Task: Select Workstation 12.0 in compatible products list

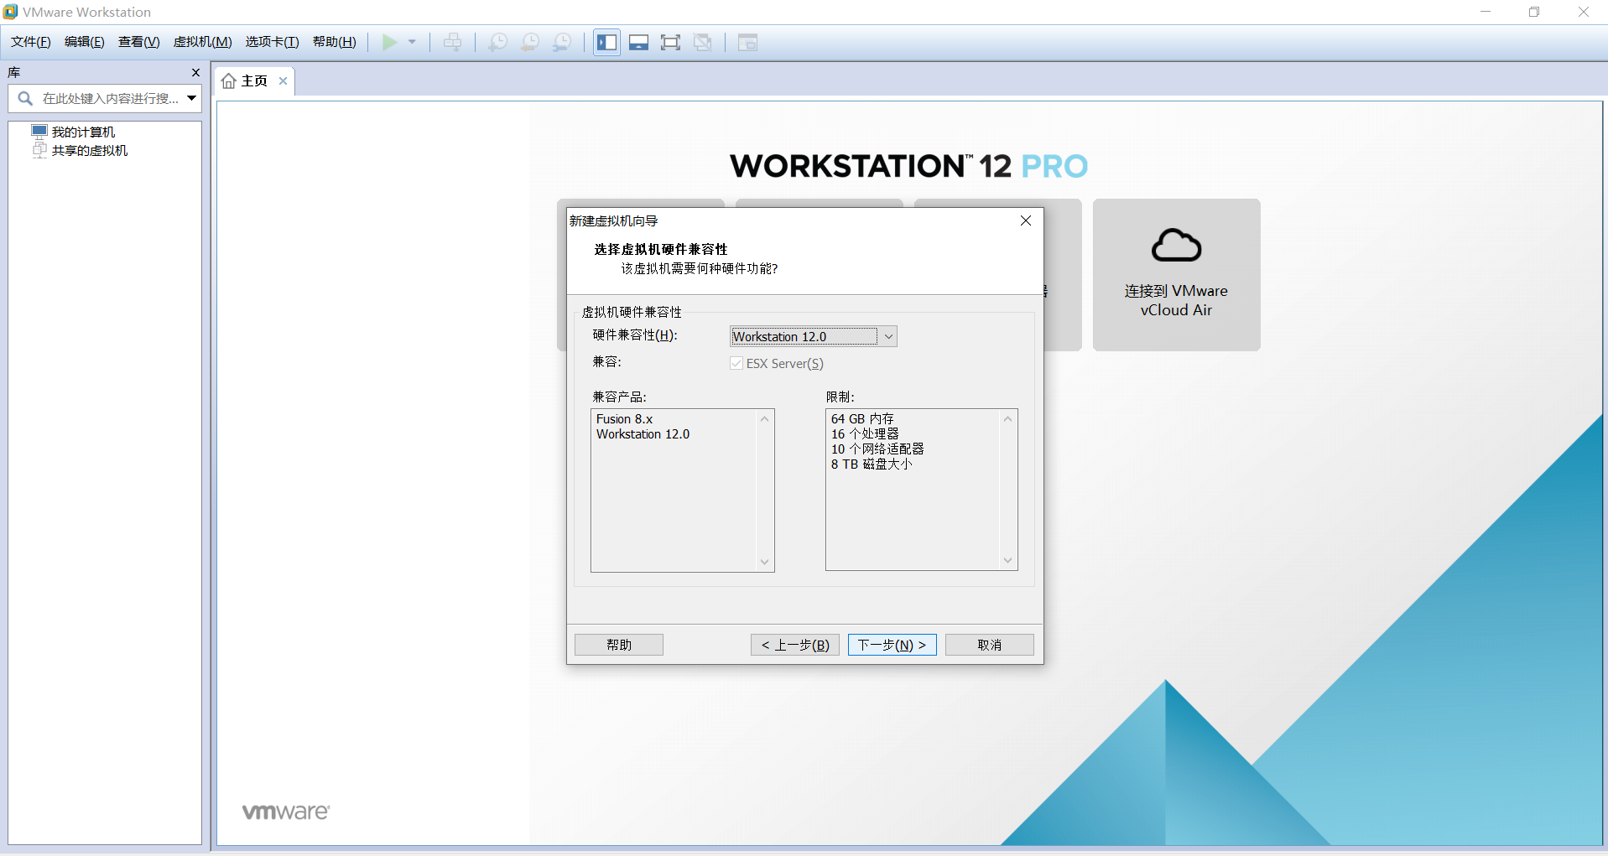Action: point(643,434)
